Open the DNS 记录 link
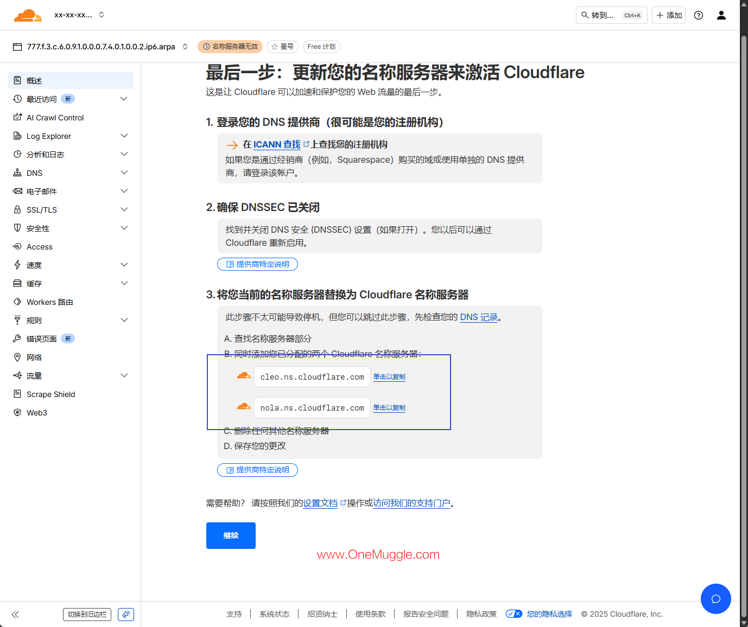 pos(479,317)
